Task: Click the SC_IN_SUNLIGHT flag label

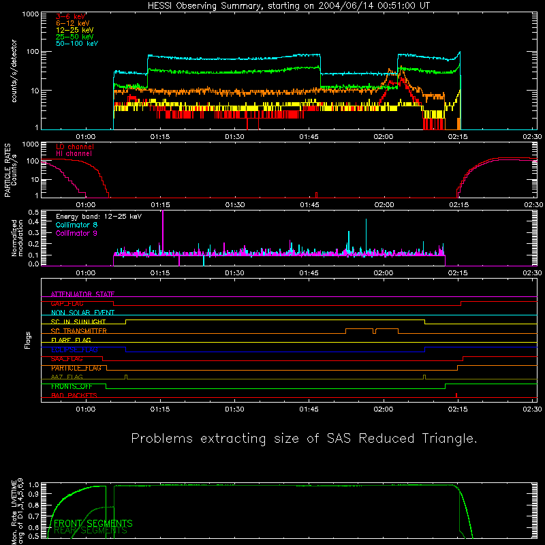Action: coord(78,322)
